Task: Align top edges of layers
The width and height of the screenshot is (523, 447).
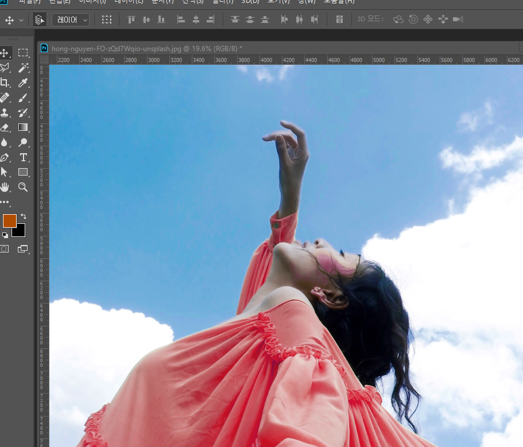Action: [131, 20]
